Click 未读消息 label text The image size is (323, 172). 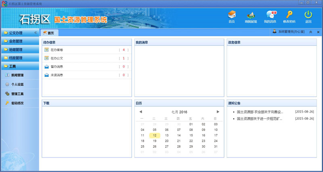click(x=57, y=75)
